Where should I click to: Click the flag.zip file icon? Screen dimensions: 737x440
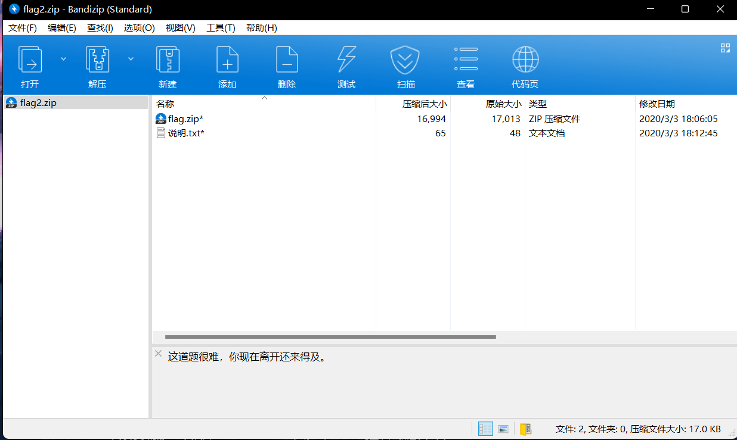[160, 118]
